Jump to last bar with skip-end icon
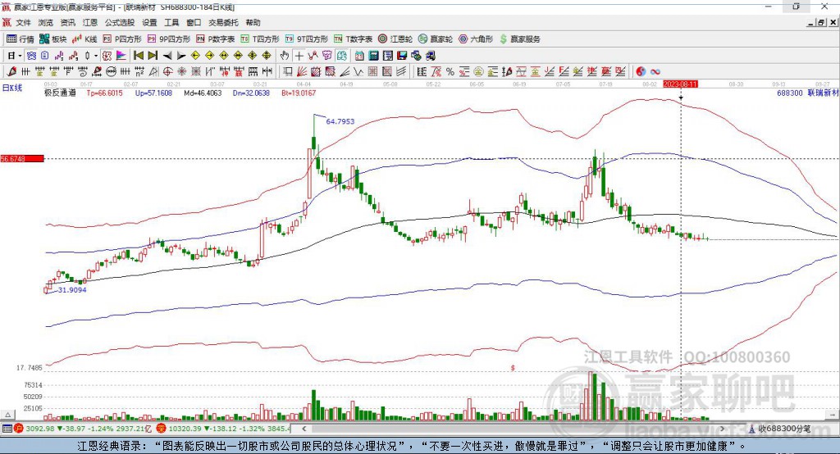Image resolution: width=840 pixels, height=454 pixels. pyautogui.click(x=153, y=56)
